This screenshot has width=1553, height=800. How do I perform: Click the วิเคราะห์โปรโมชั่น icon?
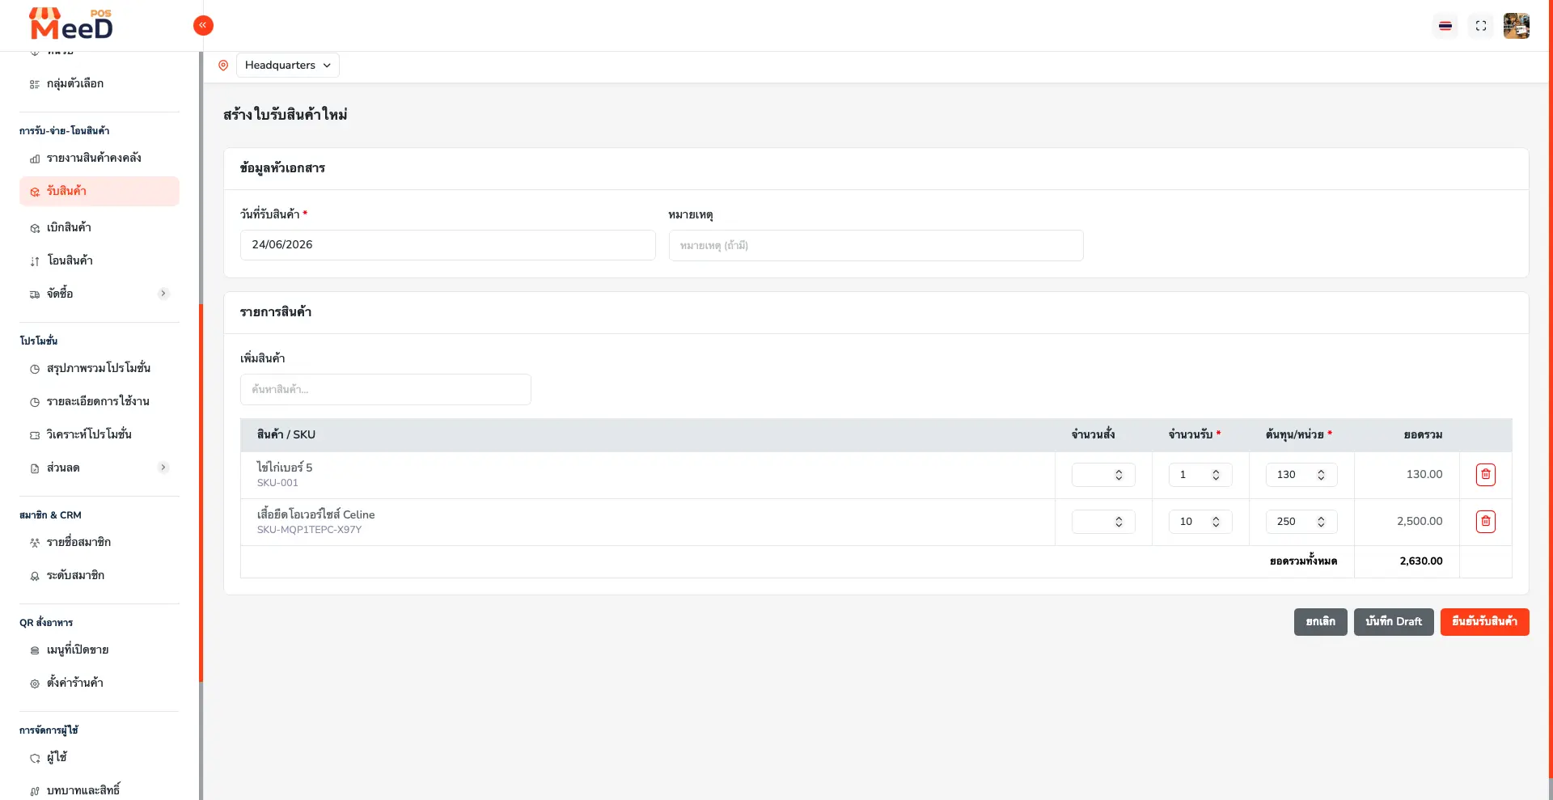point(35,435)
